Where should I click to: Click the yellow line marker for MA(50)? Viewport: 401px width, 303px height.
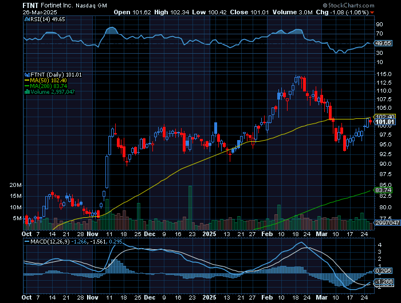pos(27,81)
